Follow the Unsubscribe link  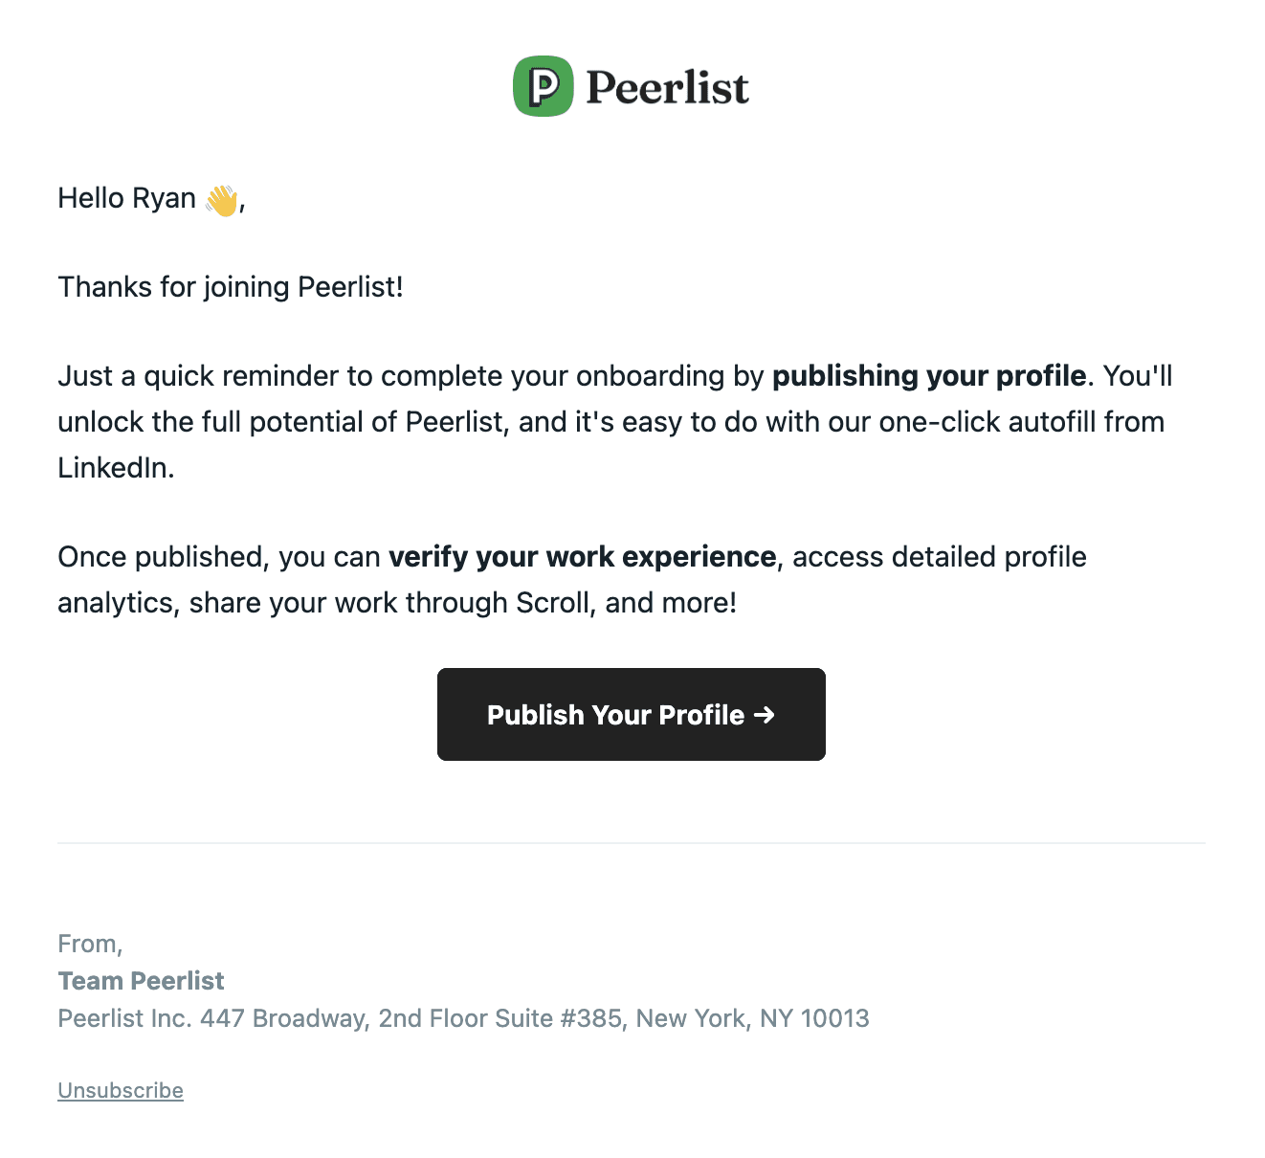121,1090
